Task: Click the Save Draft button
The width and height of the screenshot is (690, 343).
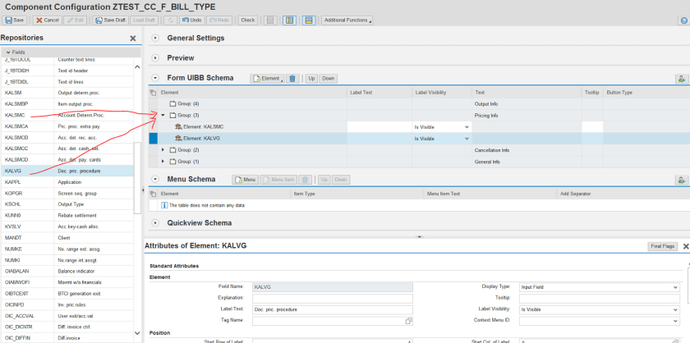Action: tap(109, 20)
